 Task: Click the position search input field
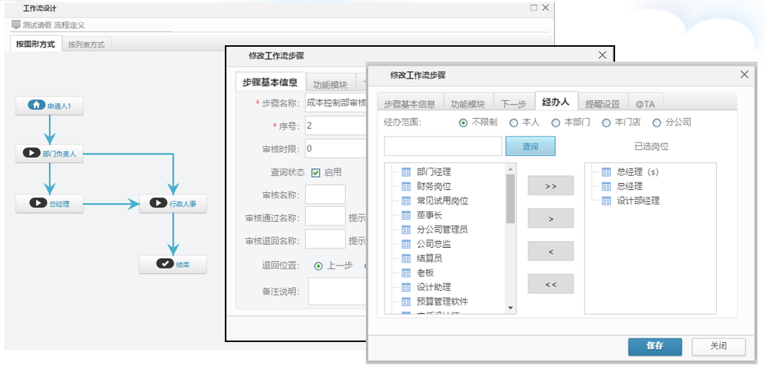(443, 147)
